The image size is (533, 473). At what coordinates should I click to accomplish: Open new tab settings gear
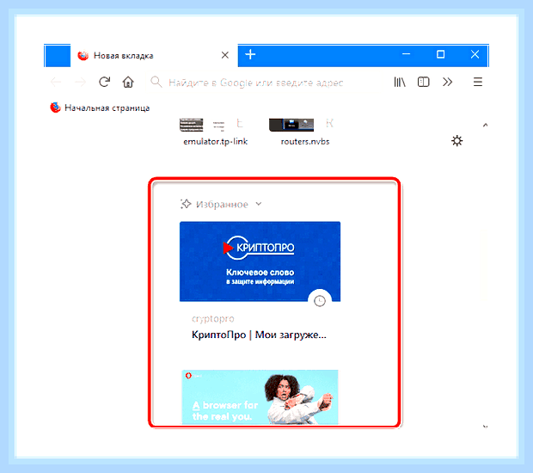pos(456,140)
